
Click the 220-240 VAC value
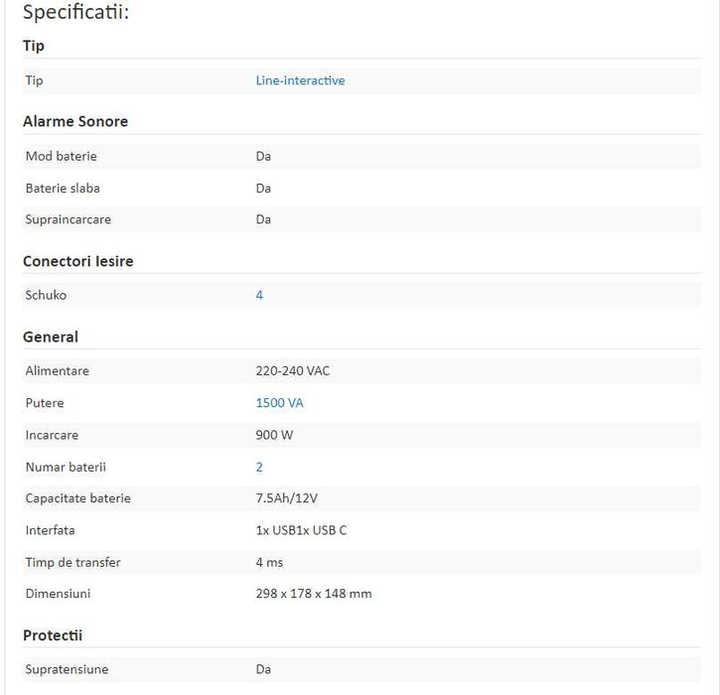click(293, 371)
